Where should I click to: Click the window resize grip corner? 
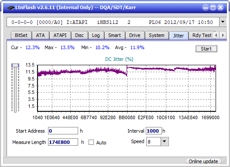224,161
